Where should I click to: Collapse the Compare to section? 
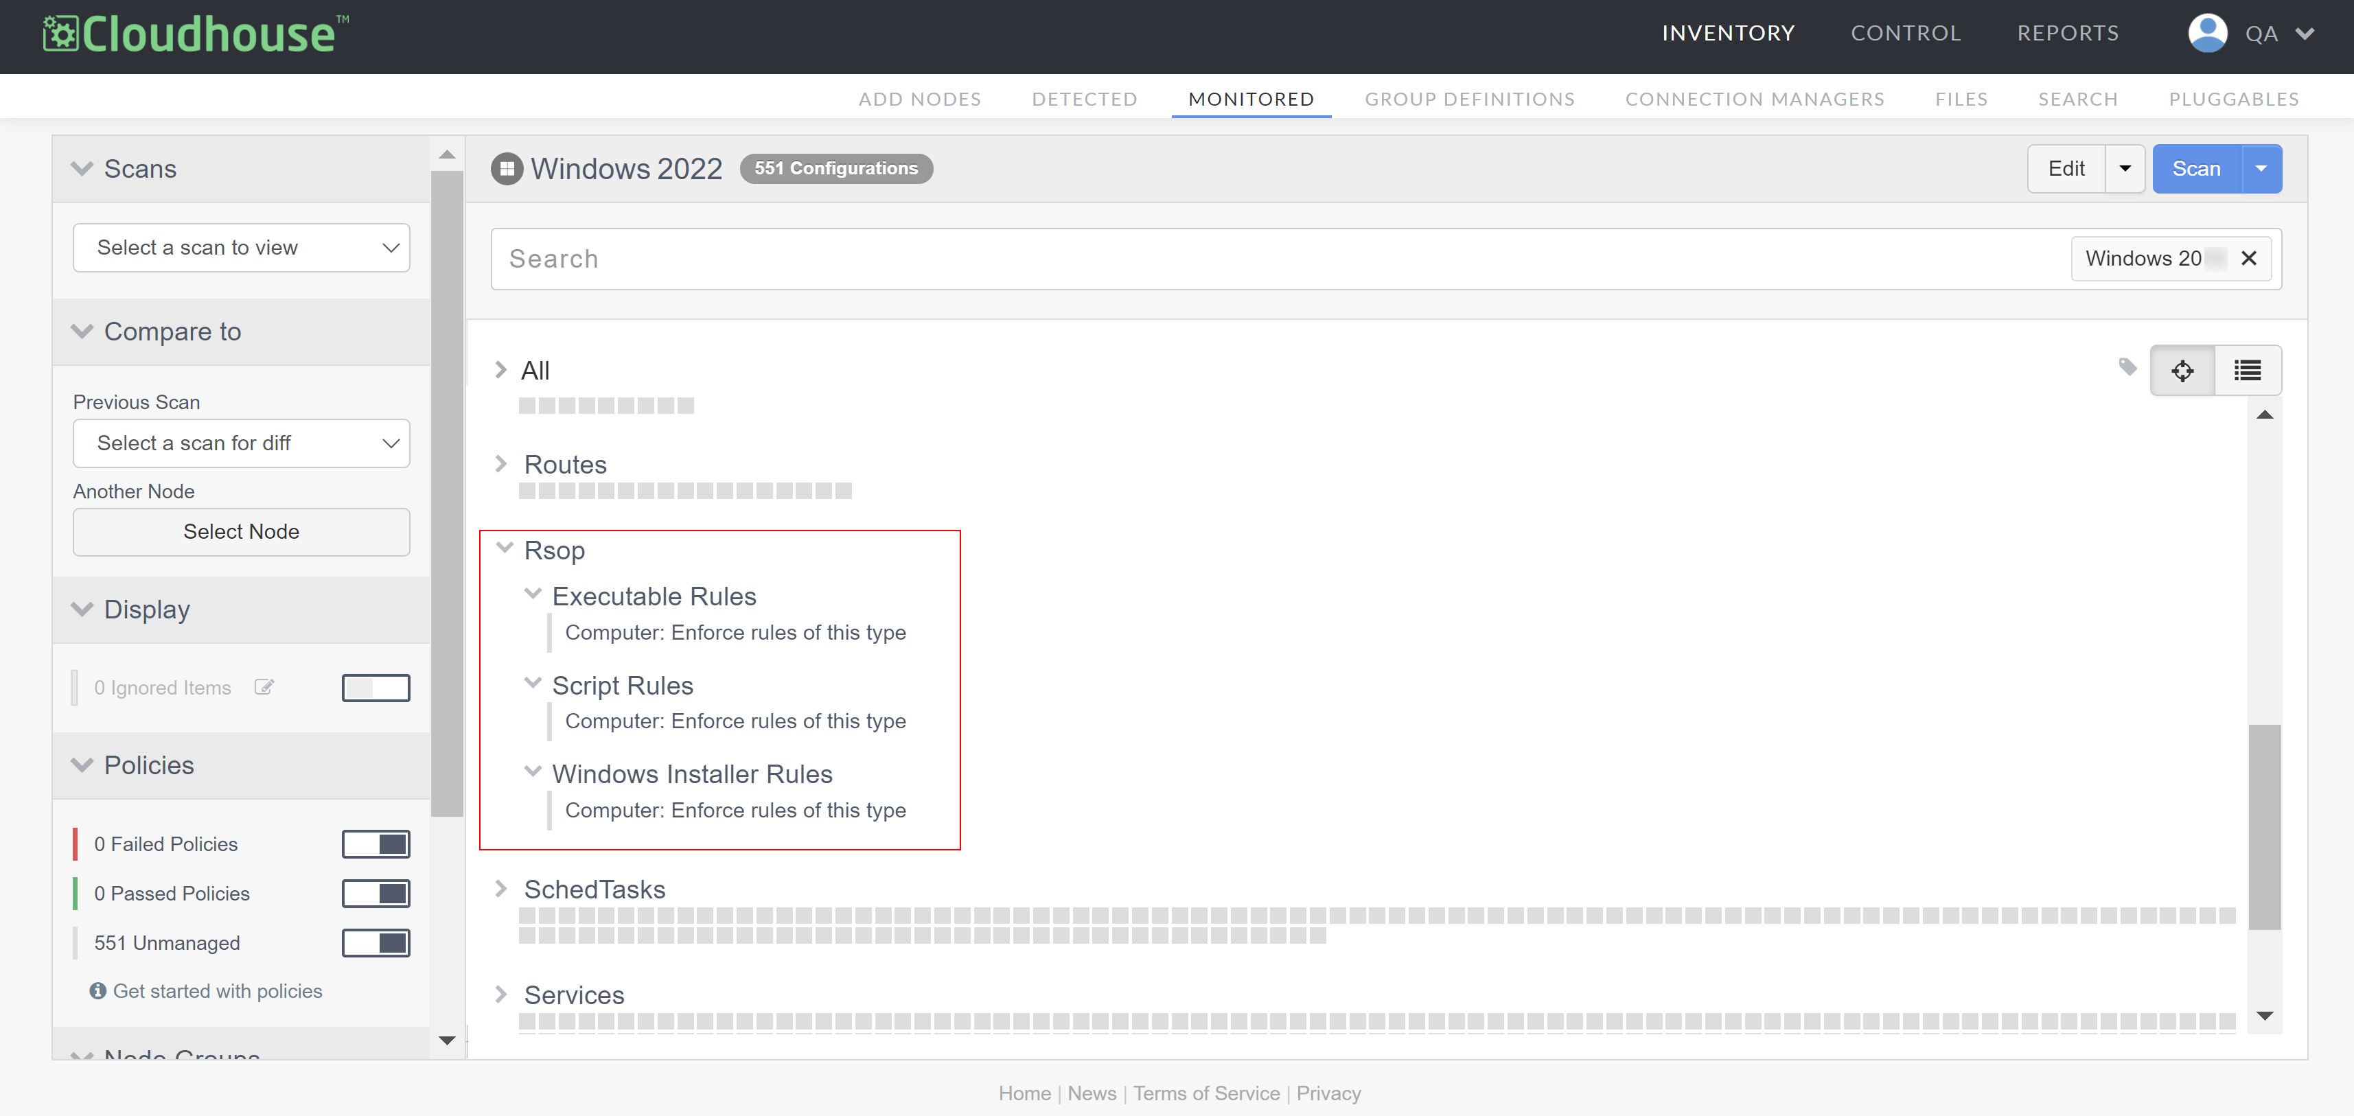click(x=82, y=332)
